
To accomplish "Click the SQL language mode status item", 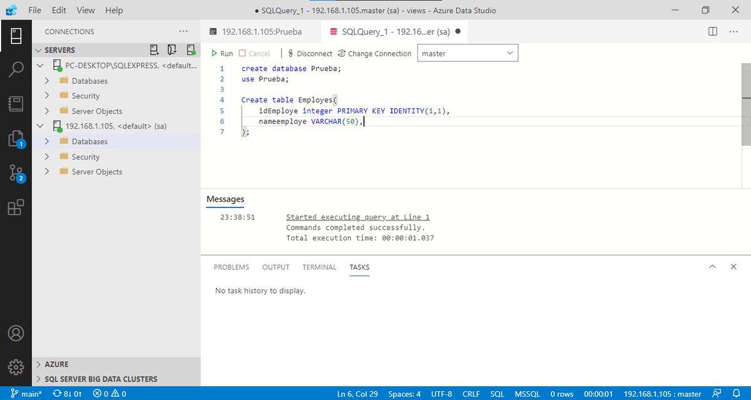I will (497, 394).
